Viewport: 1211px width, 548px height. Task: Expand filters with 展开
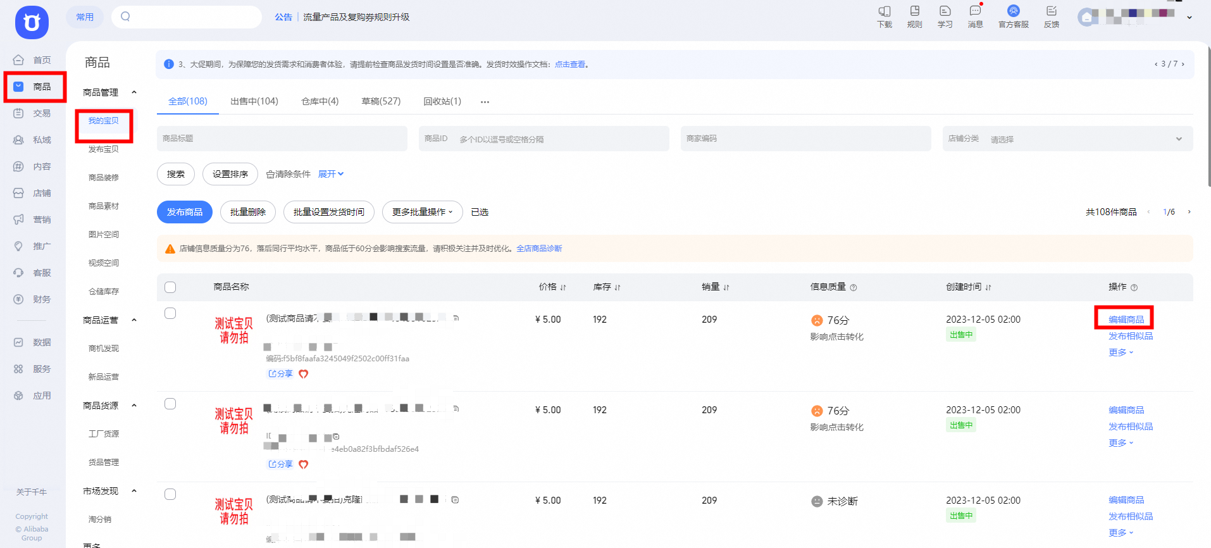coord(331,174)
